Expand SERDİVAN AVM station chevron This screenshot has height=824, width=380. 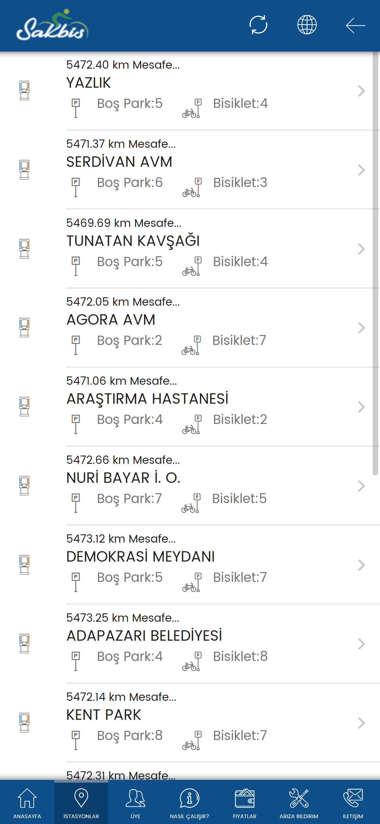pyautogui.click(x=361, y=170)
